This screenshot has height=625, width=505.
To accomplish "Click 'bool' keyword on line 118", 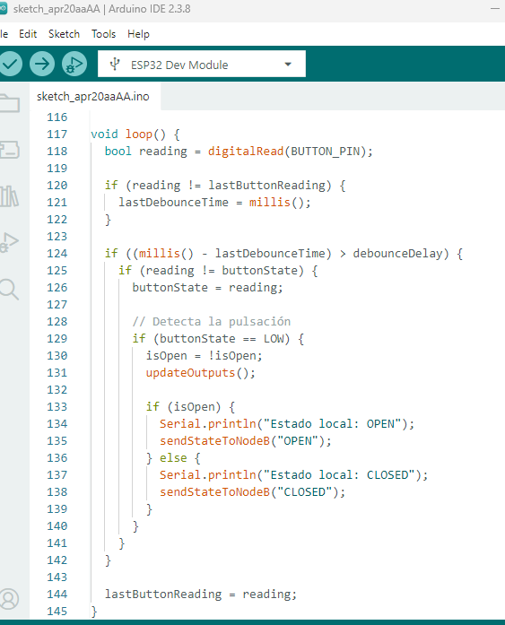I will [x=118, y=151].
